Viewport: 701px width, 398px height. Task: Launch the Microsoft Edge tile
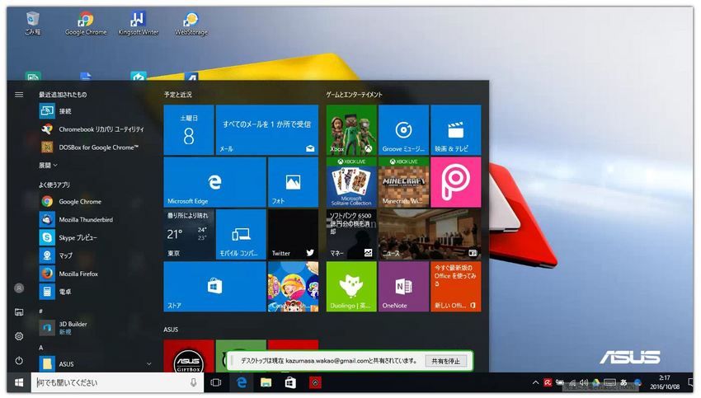click(214, 182)
